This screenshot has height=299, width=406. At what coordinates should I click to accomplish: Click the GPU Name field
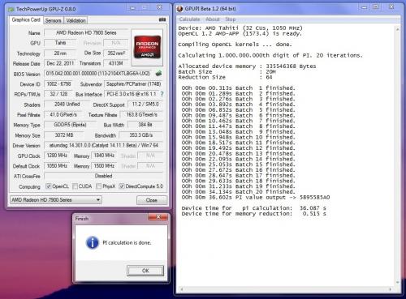(86, 32)
